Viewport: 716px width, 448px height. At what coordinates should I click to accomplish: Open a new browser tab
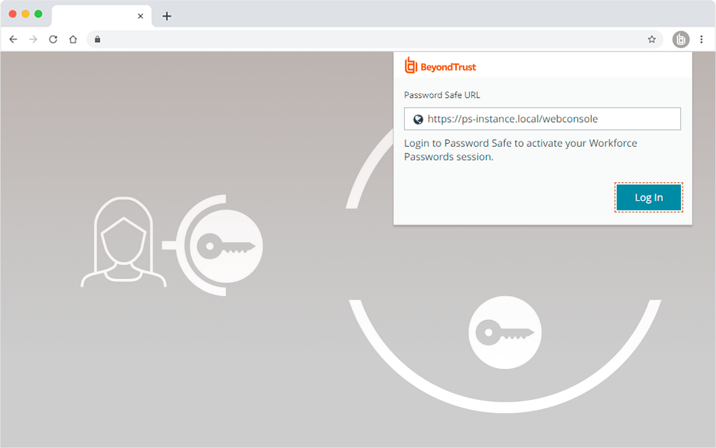click(x=167, y=16)
